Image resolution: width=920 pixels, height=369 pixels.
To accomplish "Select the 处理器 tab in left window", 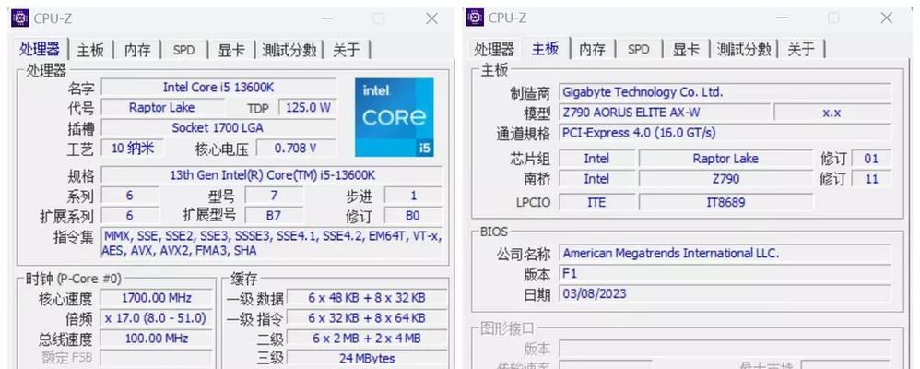I will pos(40,49).
